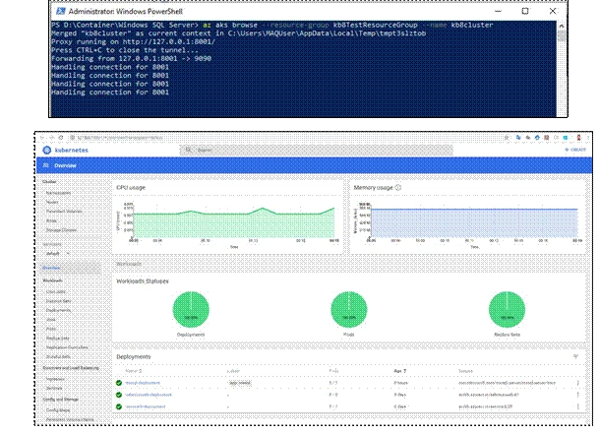
Task: Open Config and Storage heading
Action: pos(60,400)
